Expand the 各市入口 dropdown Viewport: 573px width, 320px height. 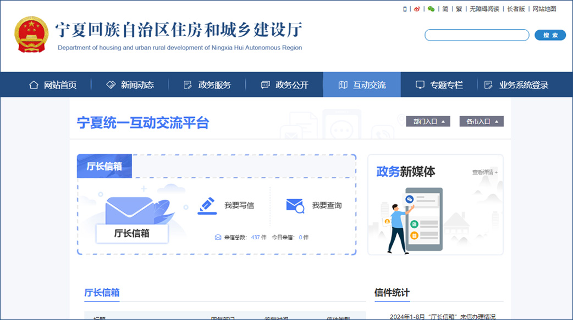pos(481,121)
